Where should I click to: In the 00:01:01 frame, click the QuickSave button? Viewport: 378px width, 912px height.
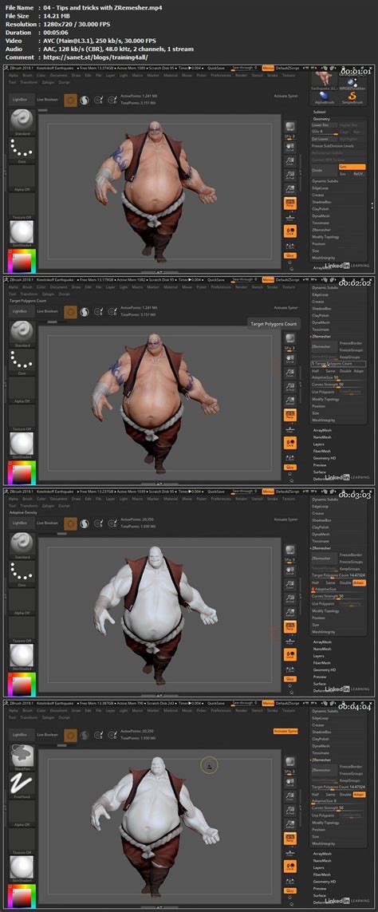216,68
